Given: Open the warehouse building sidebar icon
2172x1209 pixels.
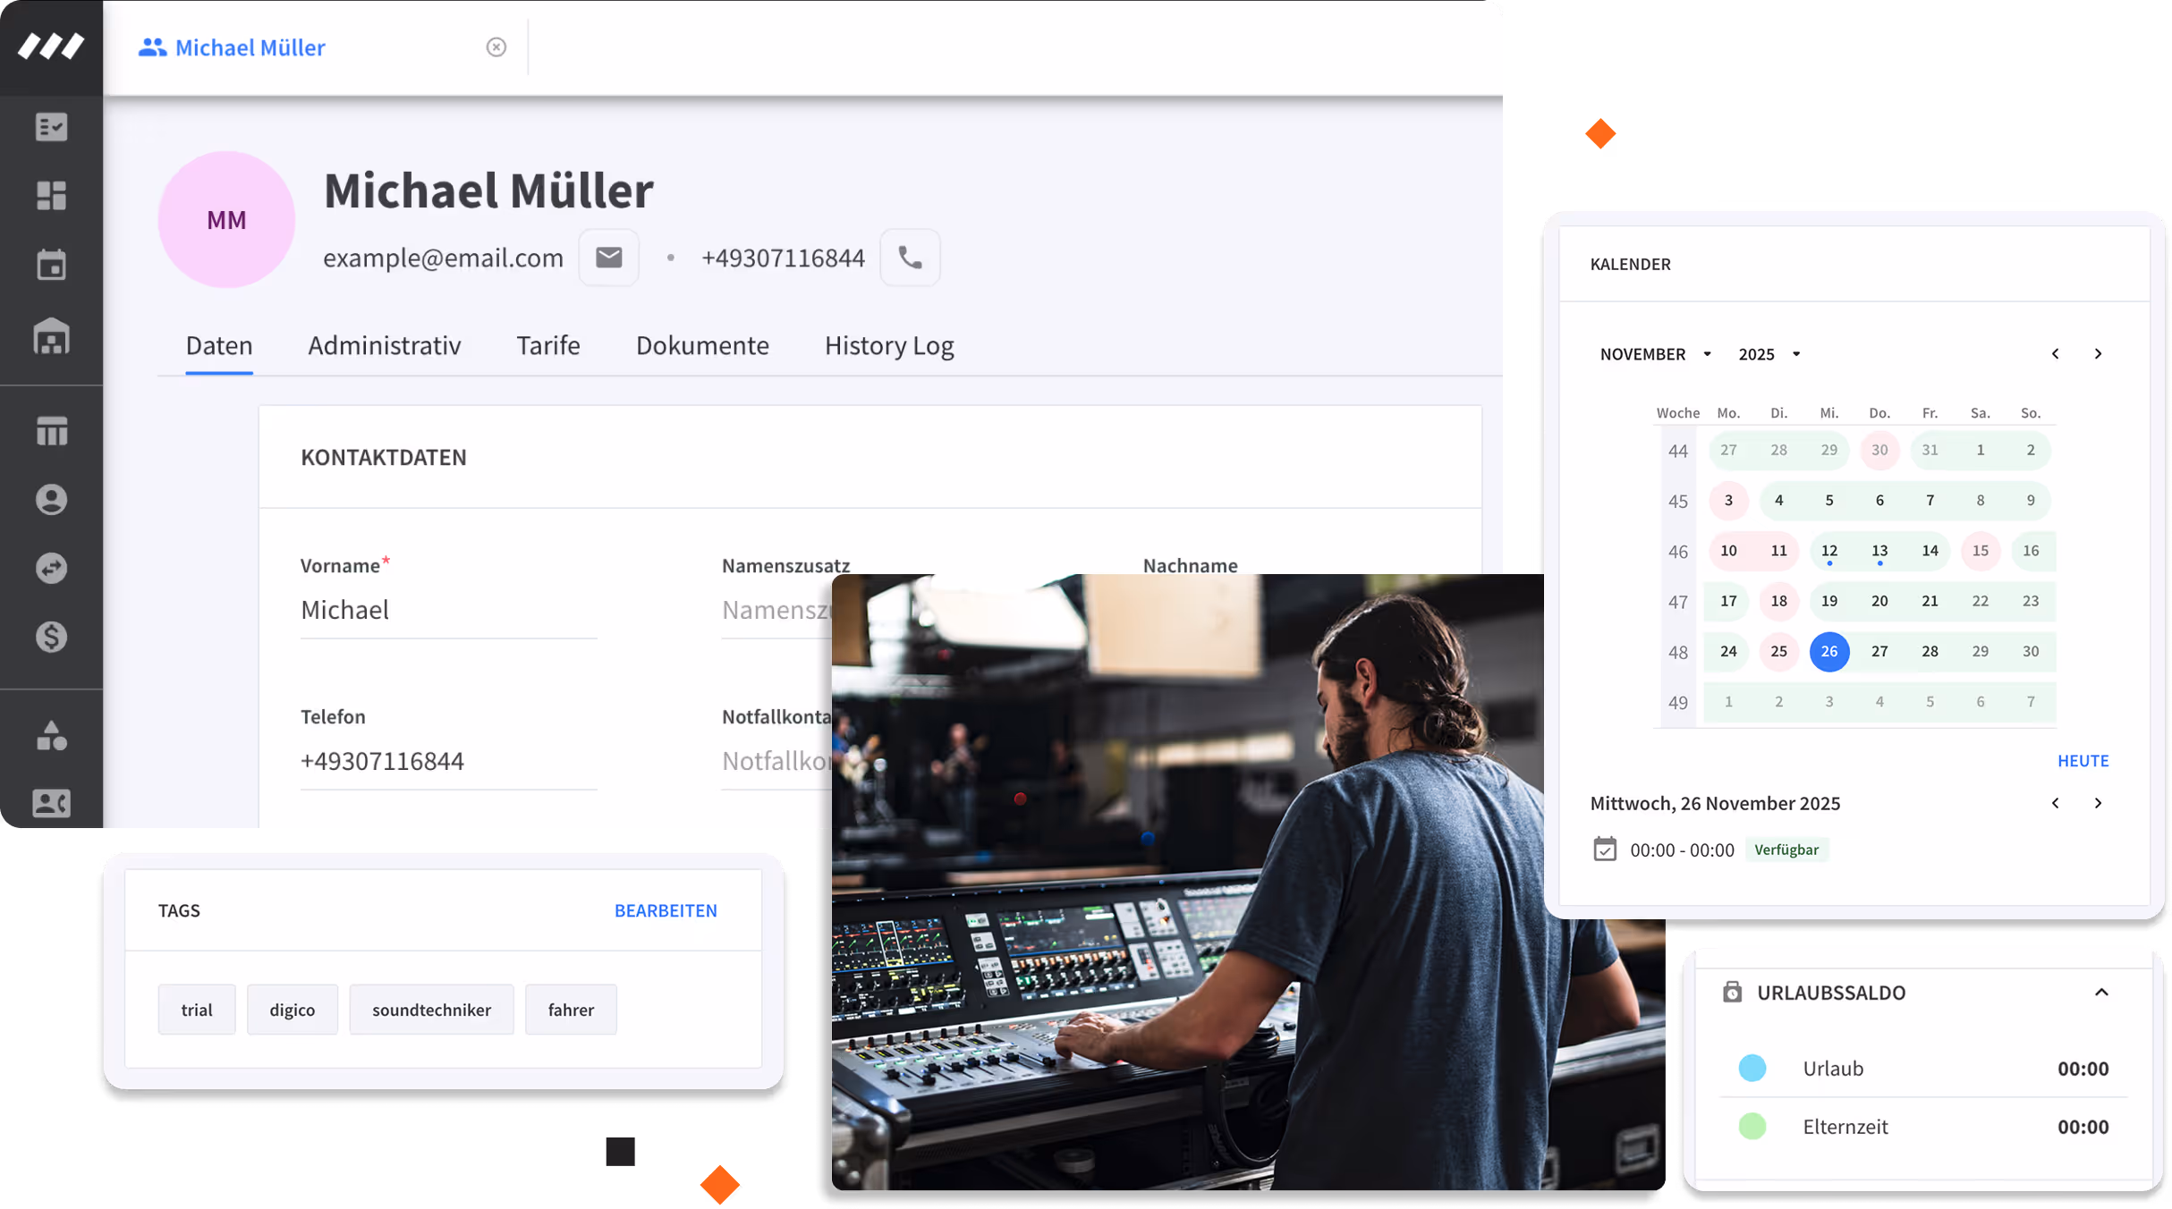Looking at the screenshot, I should pos(51,337).
